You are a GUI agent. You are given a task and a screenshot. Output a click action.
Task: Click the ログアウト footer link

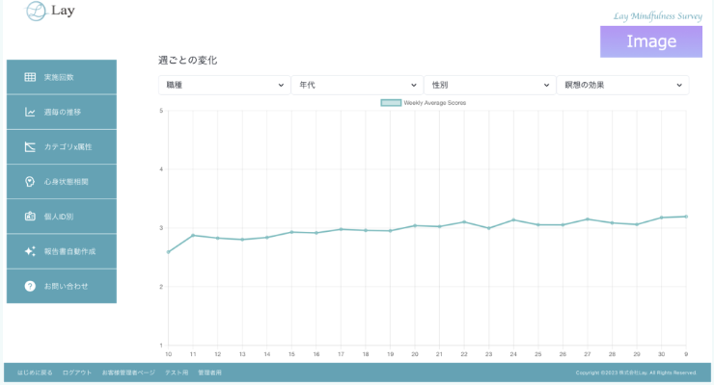click(77, 372)
